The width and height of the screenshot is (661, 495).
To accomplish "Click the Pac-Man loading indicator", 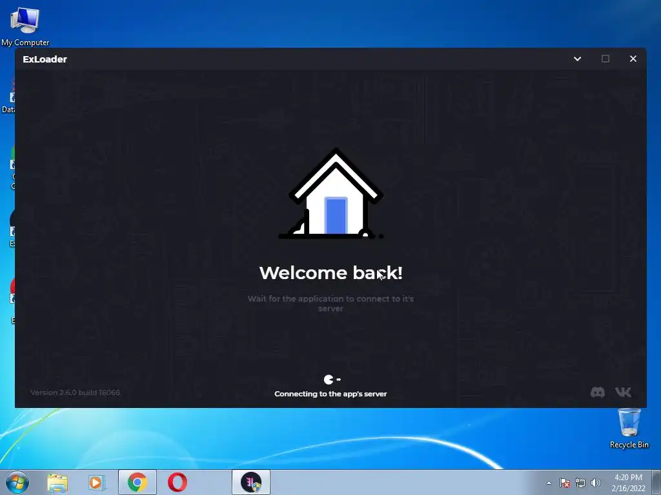I will point(332,380).
